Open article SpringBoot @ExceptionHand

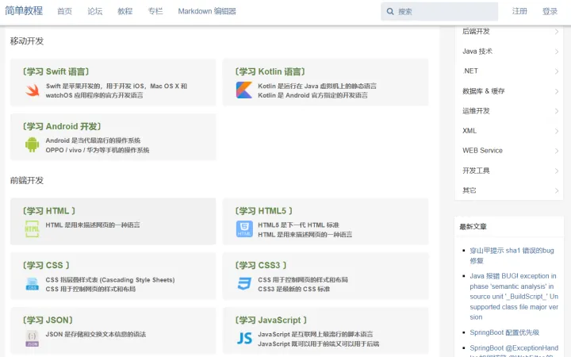pyautogui.click(x=514, y=348)
